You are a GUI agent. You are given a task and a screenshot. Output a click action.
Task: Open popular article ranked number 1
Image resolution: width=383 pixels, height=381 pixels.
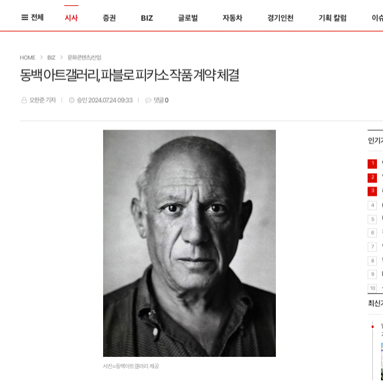coord(372,164)
